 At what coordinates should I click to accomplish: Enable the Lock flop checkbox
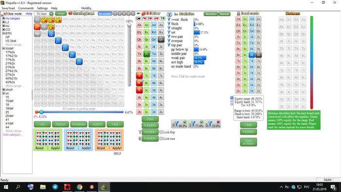(x=161, y=132)
